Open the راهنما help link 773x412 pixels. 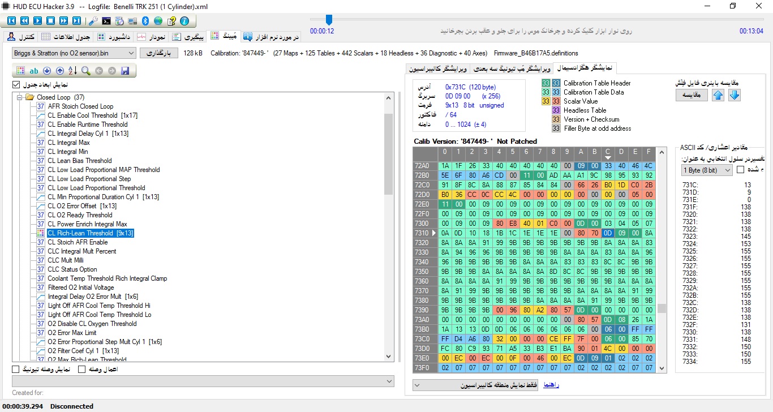[551, 385]
